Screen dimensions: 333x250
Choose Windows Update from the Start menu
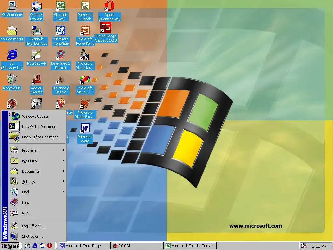point(38,116)
